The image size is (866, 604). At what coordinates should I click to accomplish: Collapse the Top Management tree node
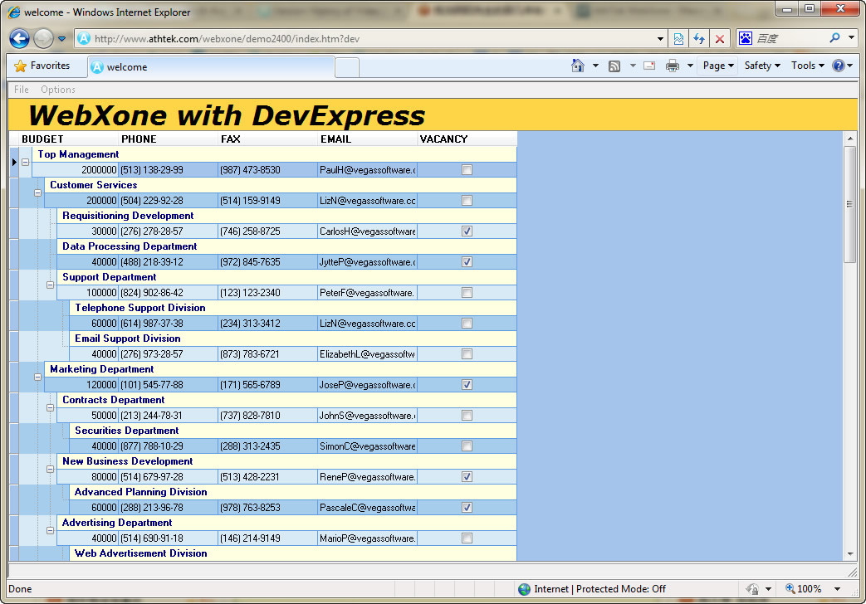click(x=25, y=162)
